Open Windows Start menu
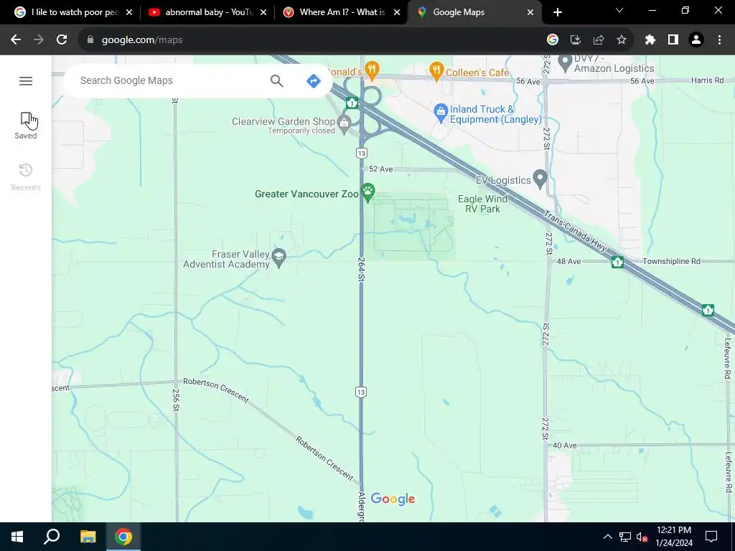735x551 pixels. [17, 537]
